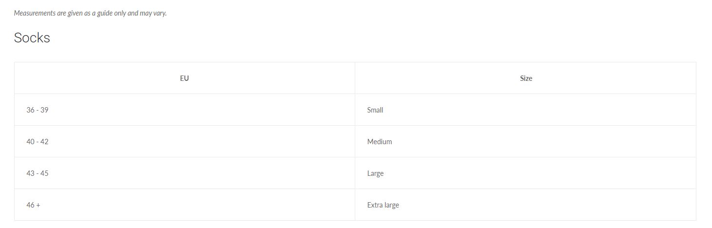Click the 36 - 39 EU cell
This screenshot has width=712, height=228.
38,110
